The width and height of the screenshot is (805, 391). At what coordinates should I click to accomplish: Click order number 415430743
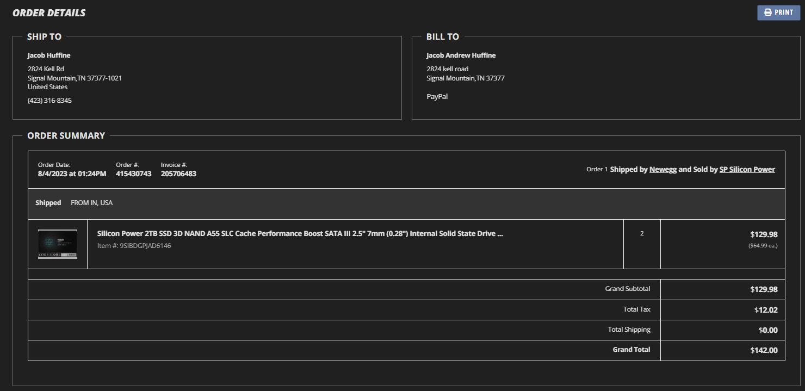pos(133,174)
